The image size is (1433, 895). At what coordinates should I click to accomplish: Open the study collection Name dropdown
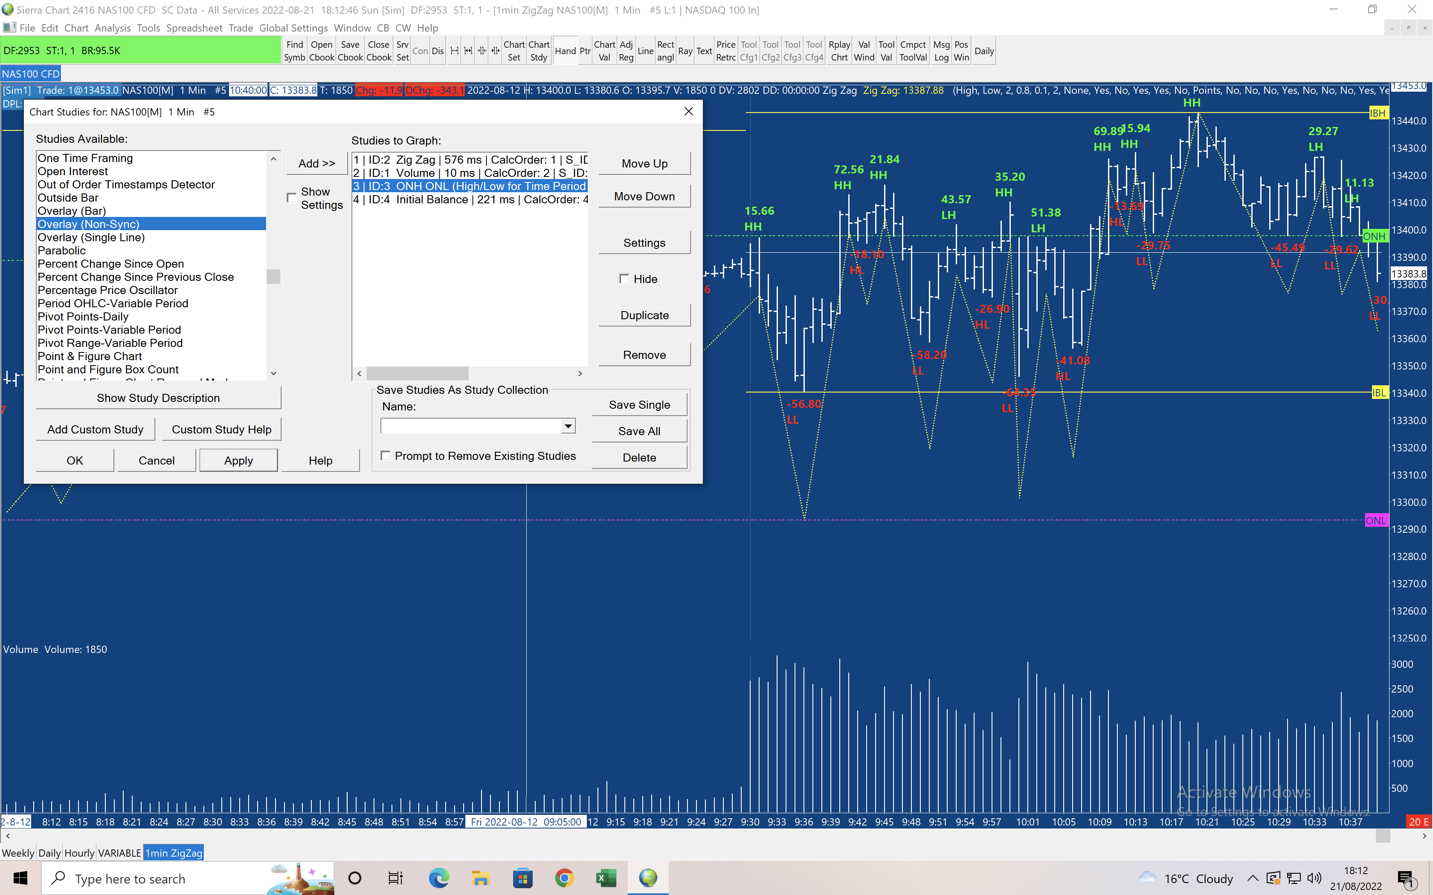(568, 426)
